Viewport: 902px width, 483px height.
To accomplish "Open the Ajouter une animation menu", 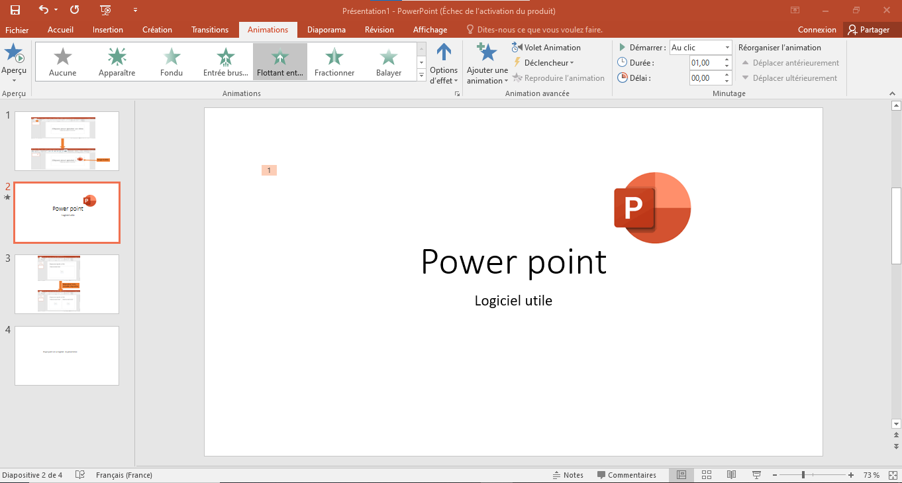I will [x=487, y=64].
